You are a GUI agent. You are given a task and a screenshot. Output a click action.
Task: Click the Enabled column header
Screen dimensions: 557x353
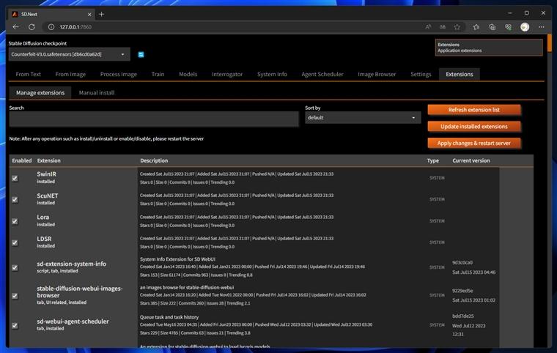22,160
